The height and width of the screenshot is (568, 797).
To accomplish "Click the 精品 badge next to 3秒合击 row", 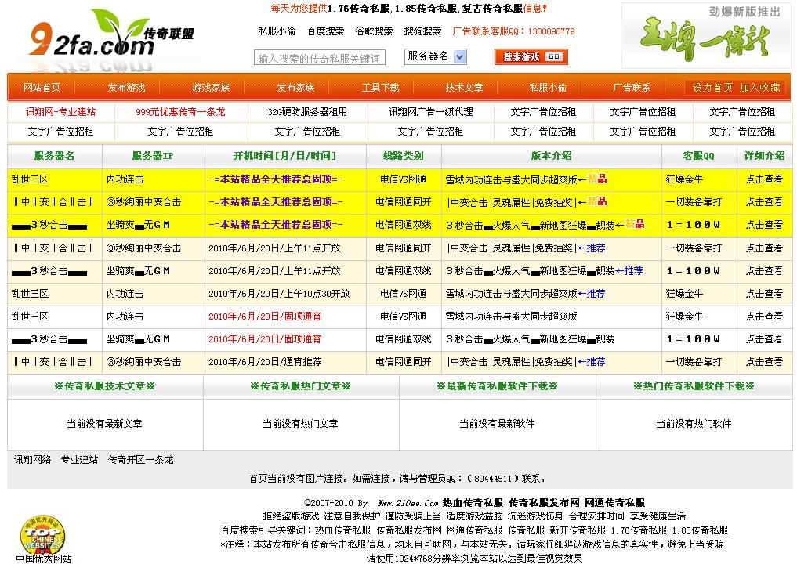I will 635,226.
